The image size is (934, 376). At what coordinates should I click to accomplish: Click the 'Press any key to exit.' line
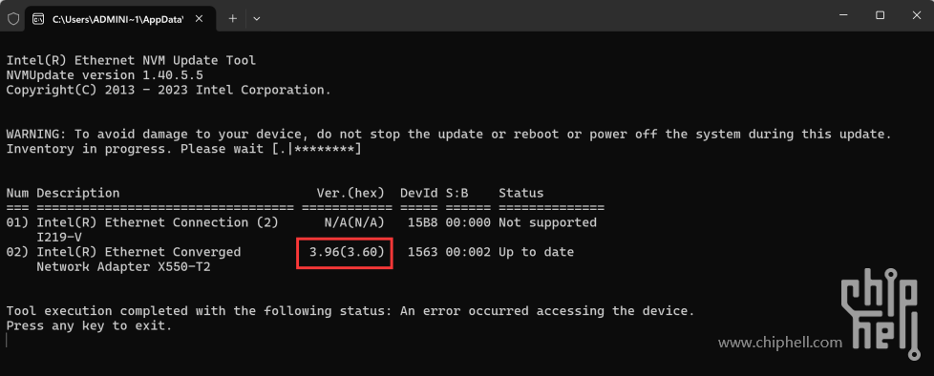[90, 326]
